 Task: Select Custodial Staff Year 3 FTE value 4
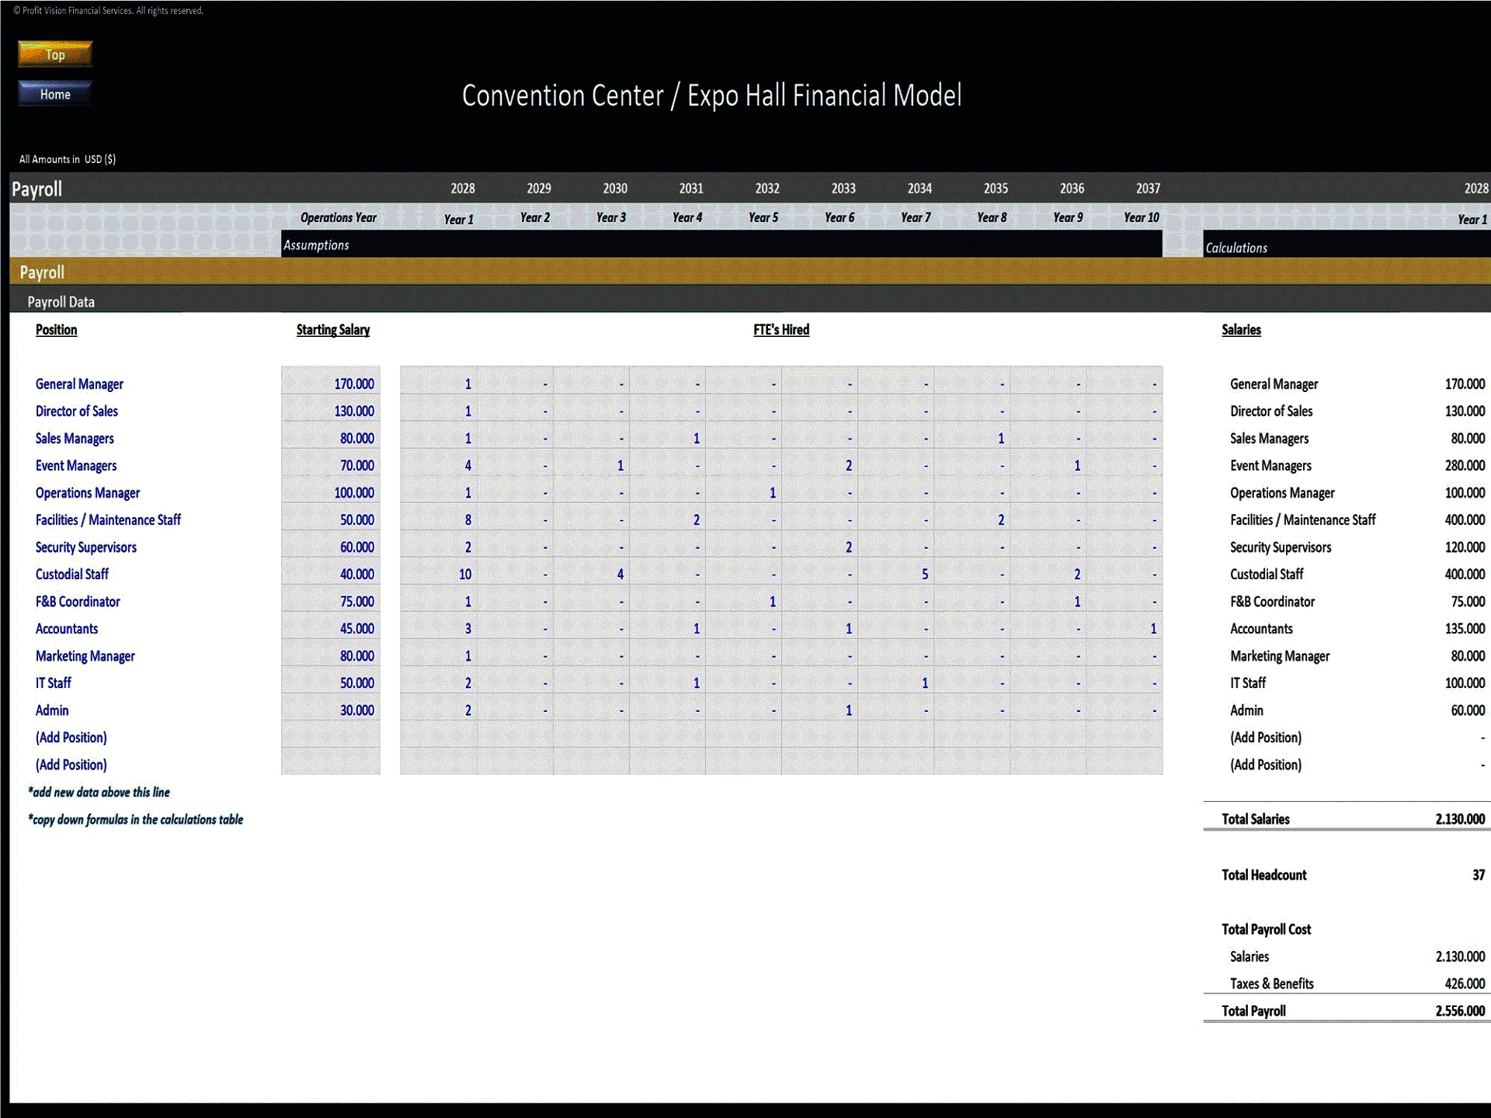click(x=591, y=574)
